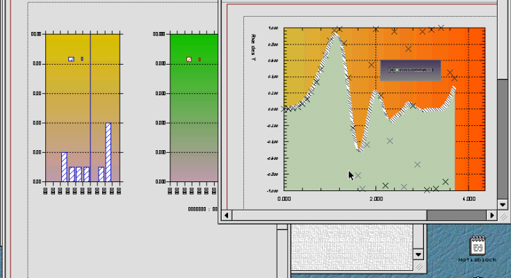Click the resize grip of the textured window
This screenshot has width=511, height=278.
pyautogui.click(x=419, y=266)
